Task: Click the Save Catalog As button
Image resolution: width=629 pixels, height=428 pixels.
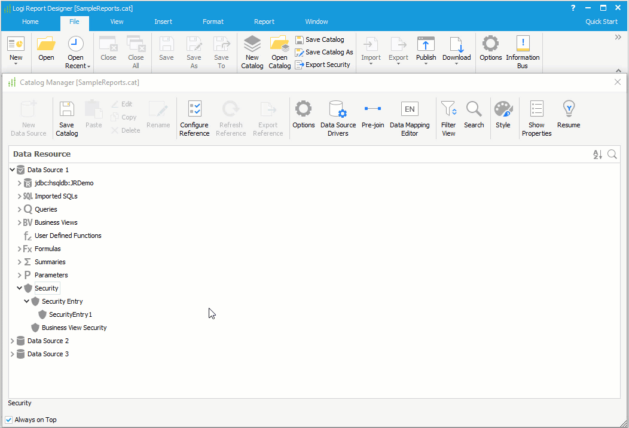Action: point(324,52)
